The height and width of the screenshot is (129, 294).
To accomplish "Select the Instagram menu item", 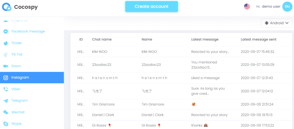I will 32,78.
